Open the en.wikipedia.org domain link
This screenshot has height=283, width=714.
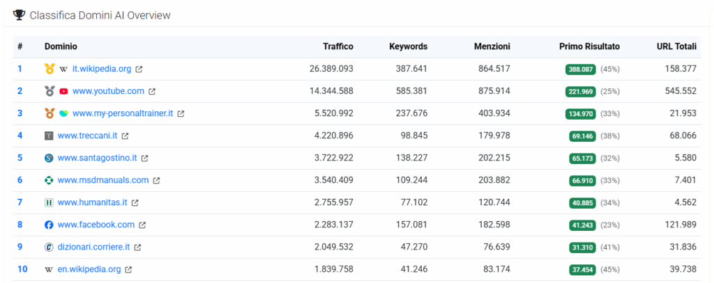(x=89, y=269)
